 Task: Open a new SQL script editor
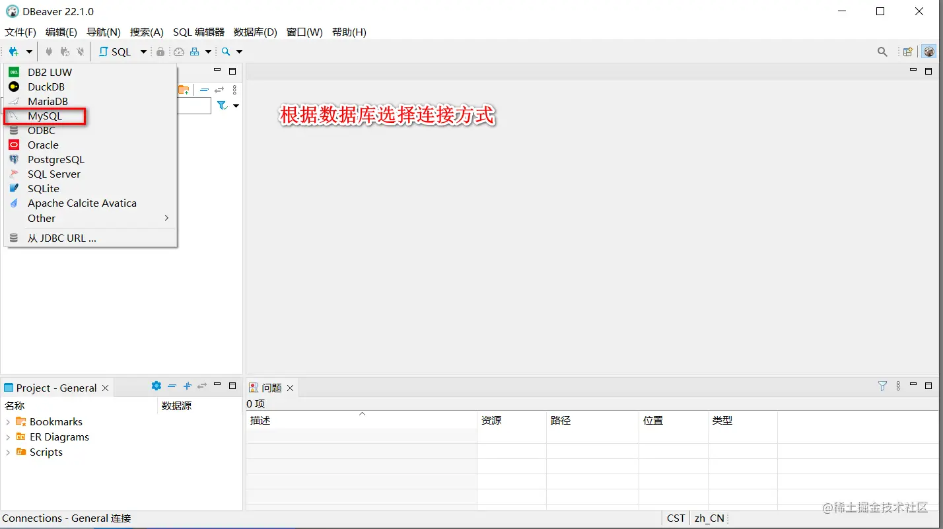(115, 52)
